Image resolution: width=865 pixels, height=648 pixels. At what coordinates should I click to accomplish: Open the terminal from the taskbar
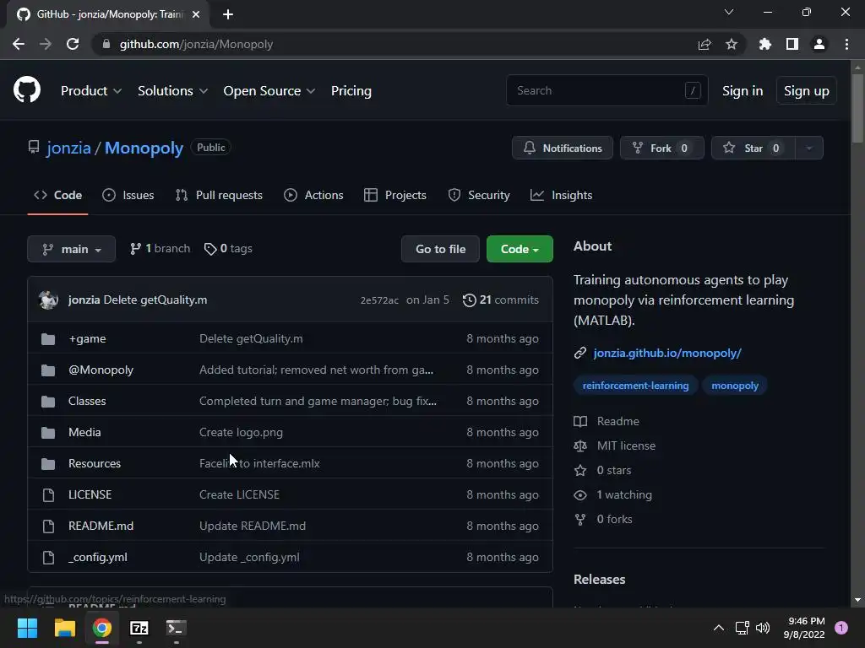click(x=176, y=628)
